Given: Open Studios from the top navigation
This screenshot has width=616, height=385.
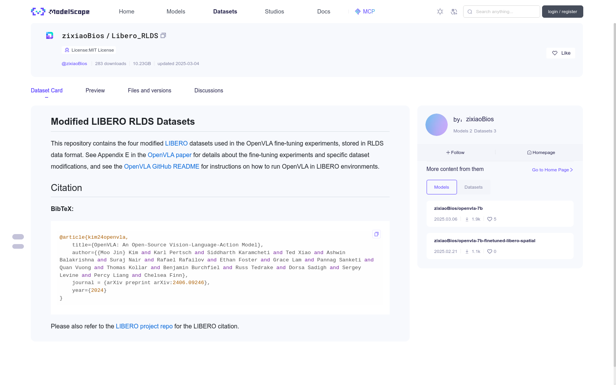Looking at the screenshot, I should [275, 12].
